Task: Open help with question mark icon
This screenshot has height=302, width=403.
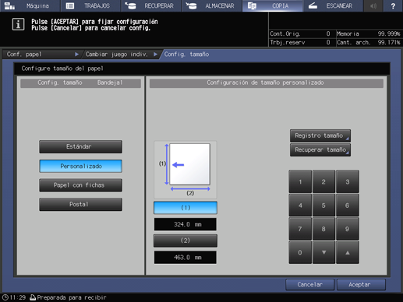Action: (x=393, y=5)
